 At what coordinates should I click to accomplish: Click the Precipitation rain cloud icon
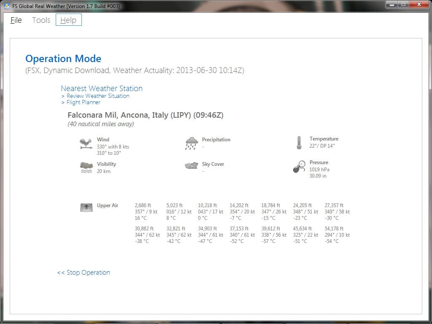click(191, 143)
